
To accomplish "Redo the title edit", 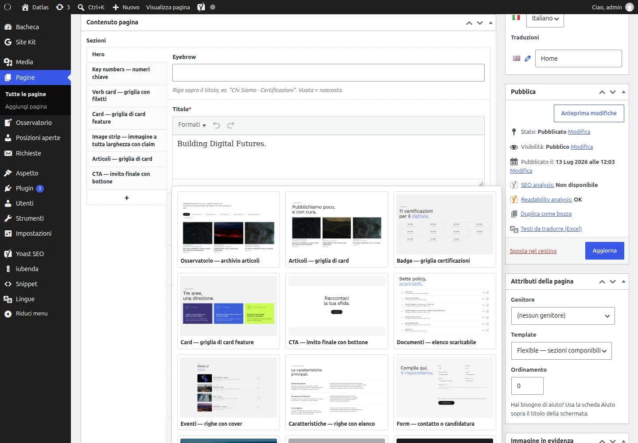I will (231, 125).
